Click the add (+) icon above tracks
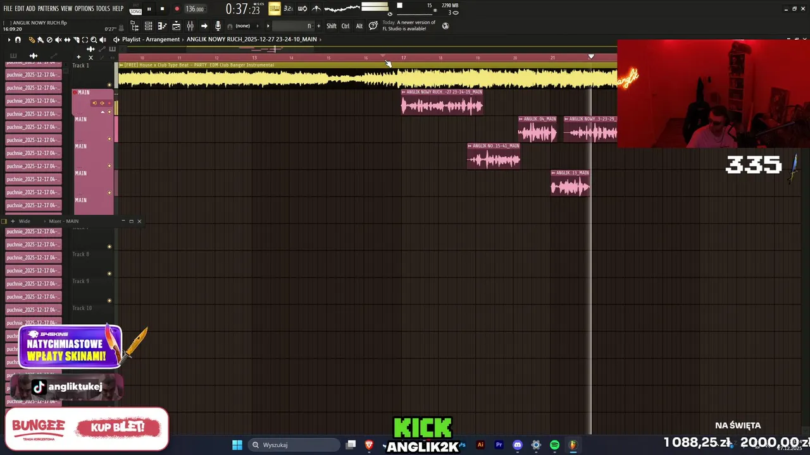This screenshot has width=810, height=455. [78, 57]
